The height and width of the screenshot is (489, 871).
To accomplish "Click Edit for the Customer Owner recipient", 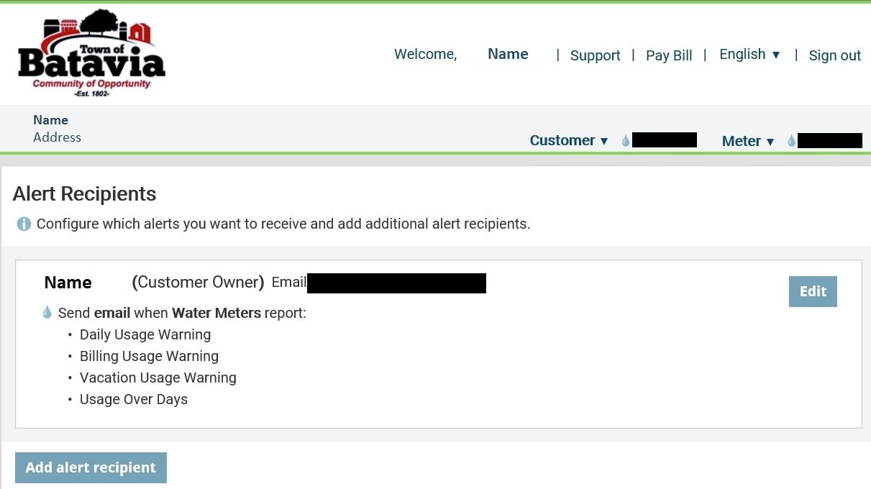I will pos(813,291).
